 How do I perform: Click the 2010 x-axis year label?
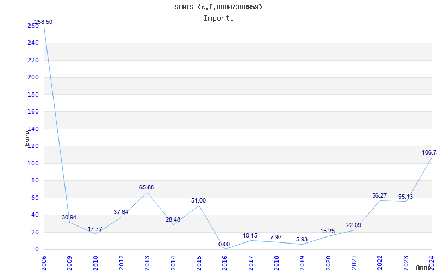pos(96,263)
